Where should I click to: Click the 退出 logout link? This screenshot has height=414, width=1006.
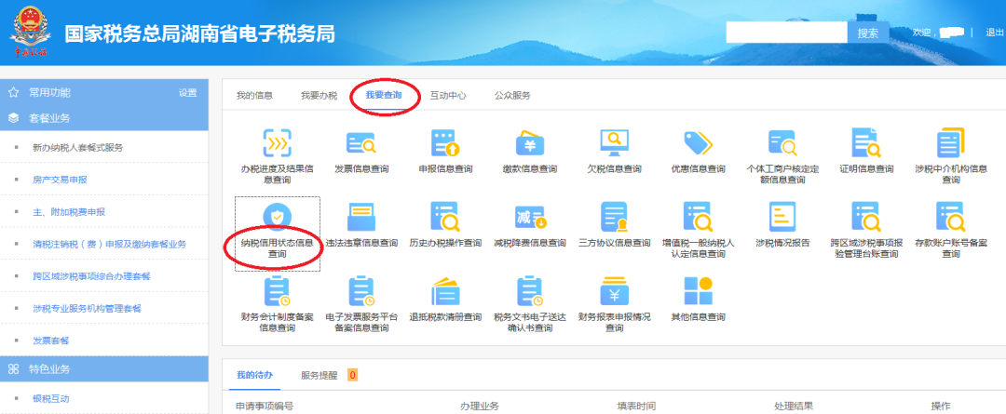(x=995, y=33)
